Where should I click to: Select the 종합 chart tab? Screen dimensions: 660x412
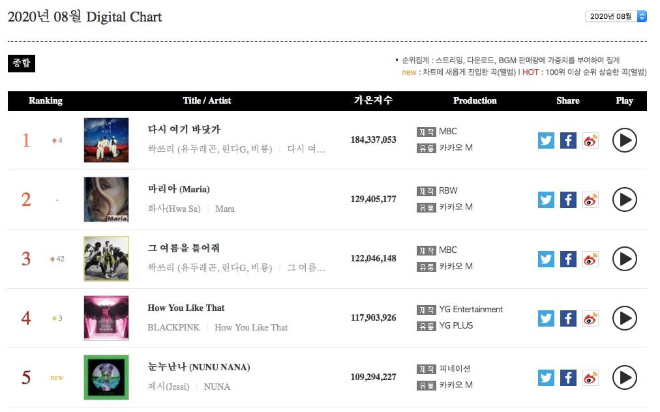click(21, 63)
